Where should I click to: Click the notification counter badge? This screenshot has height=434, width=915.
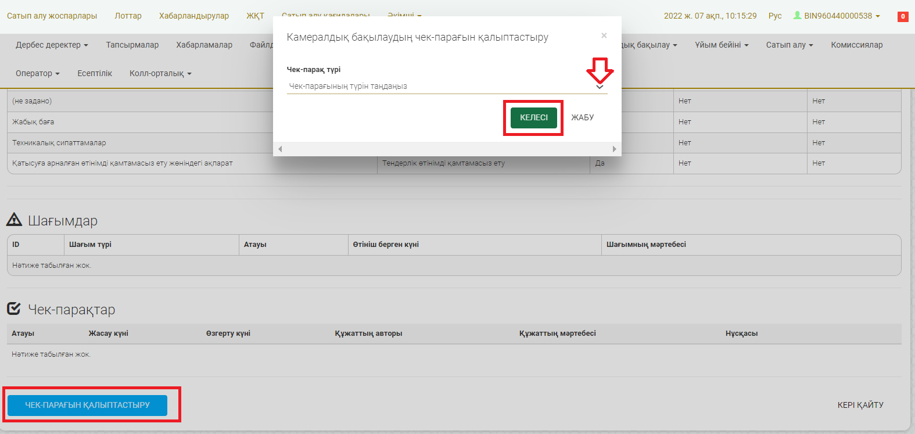(x=902, y=16)
